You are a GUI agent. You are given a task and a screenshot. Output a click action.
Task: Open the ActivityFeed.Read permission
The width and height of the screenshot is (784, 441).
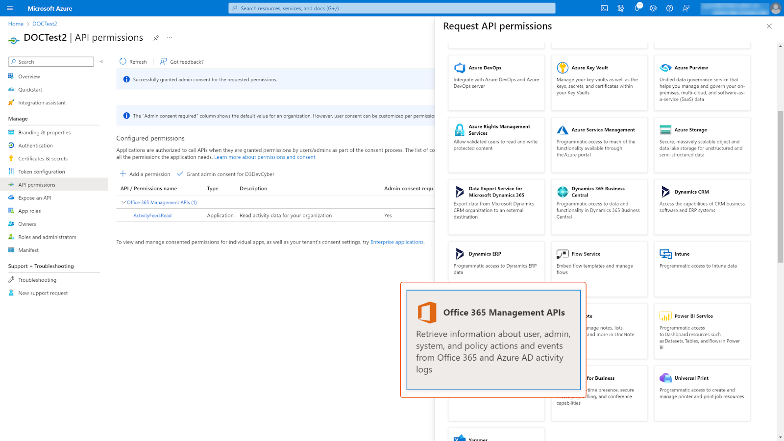pyautogui.click(x=152, y=216)
